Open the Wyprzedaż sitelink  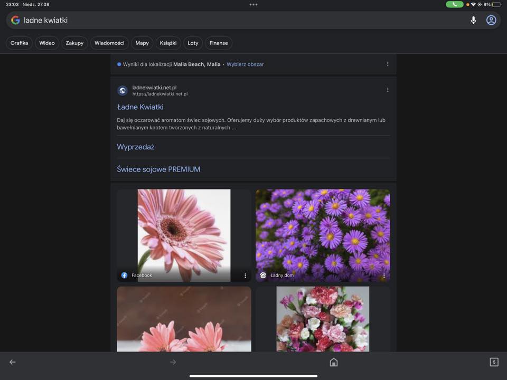pos(136,147)
